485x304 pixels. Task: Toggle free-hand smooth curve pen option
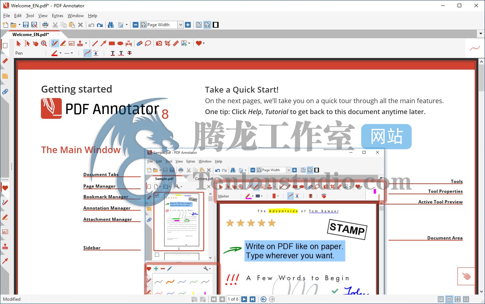[x=87, y=53]
